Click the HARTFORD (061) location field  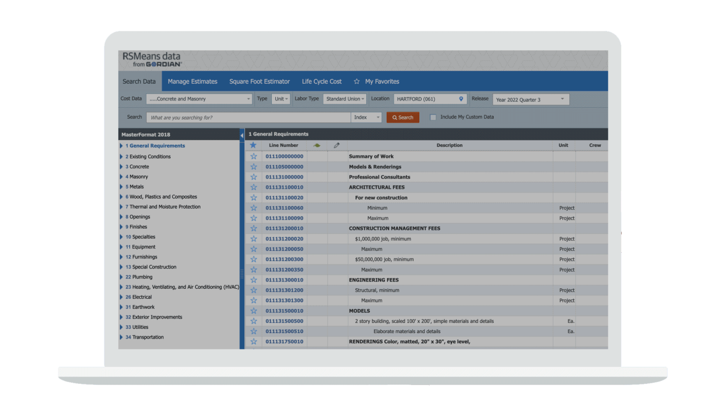tap(430, 99)
